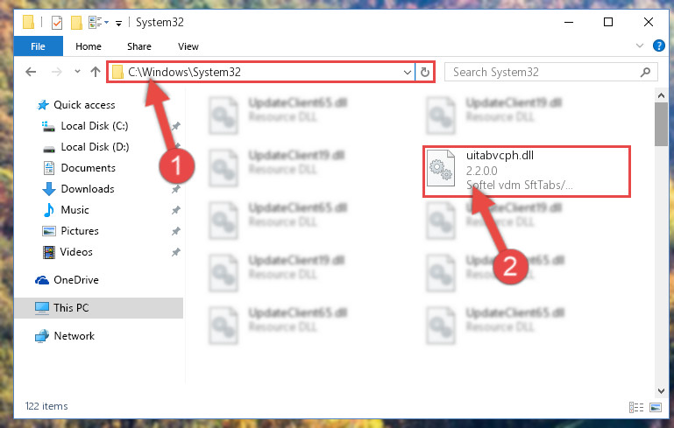Toggle pin next to Music folder
Image resolution: width=674 pixels, height=428 pixels.
coord(176,210)
